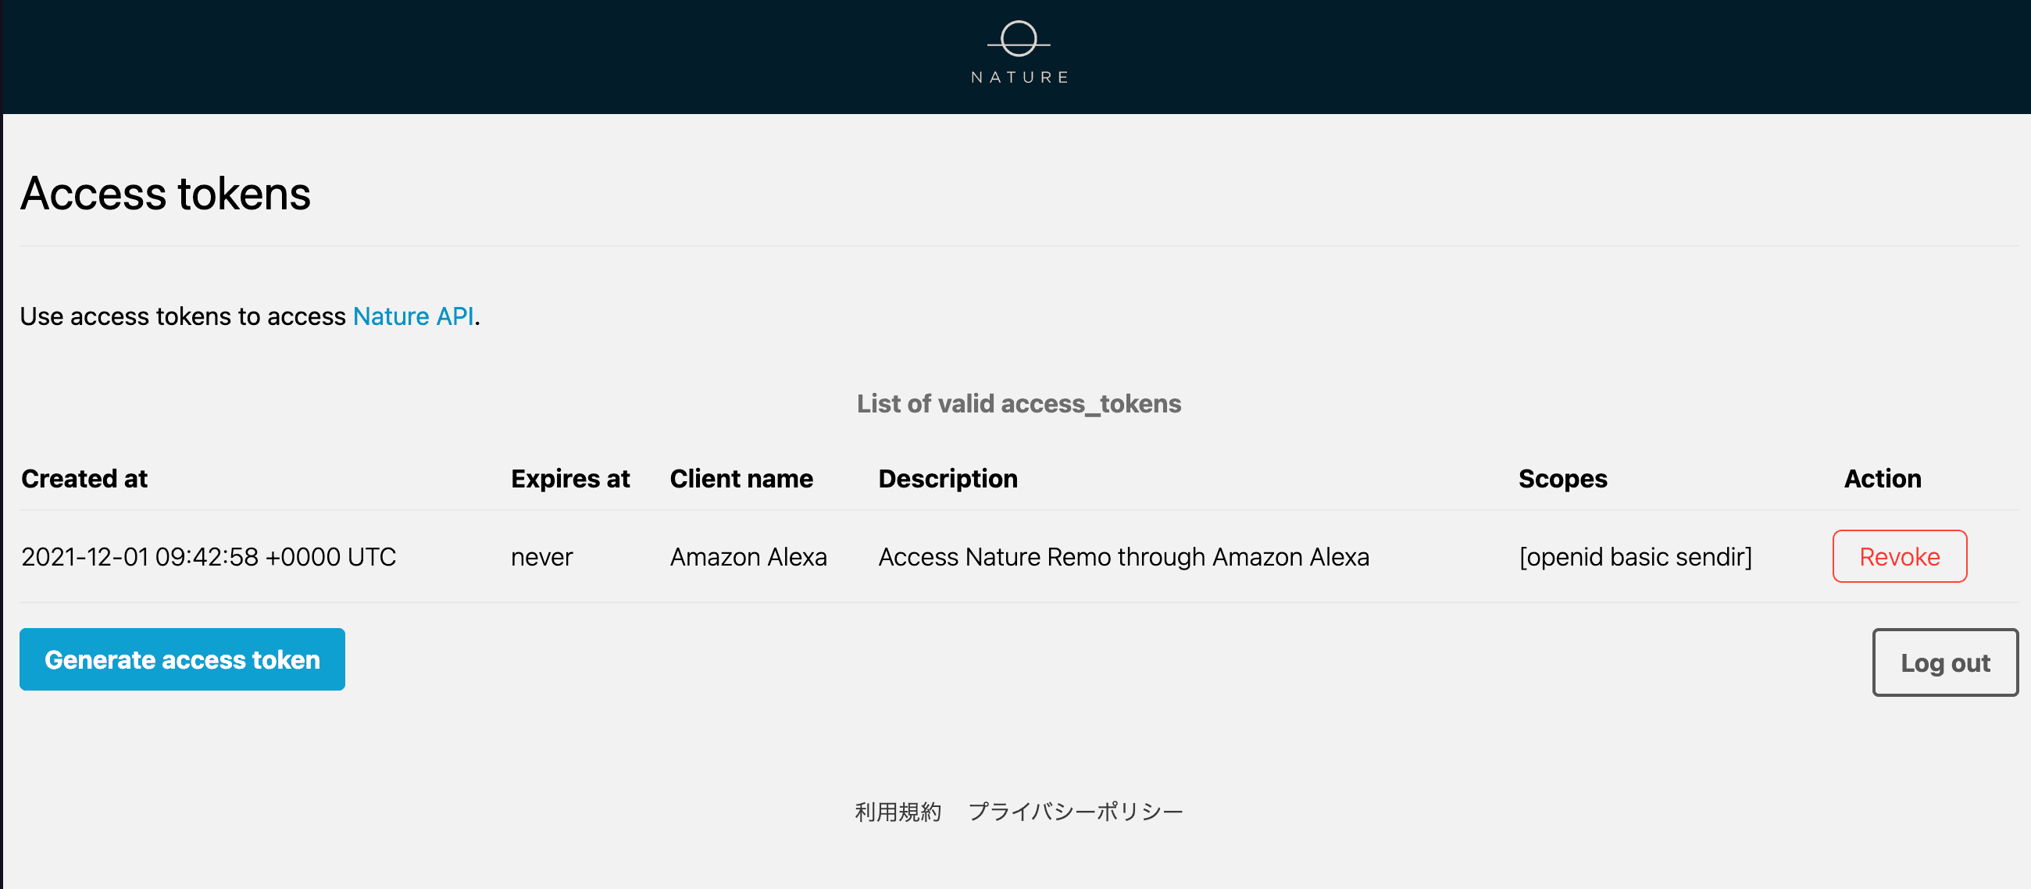Image resolution: width=2031 pixels, height=889 pixels.
Task: Select the token creation date 2021-12-01
Action: (x=84, y=557)
